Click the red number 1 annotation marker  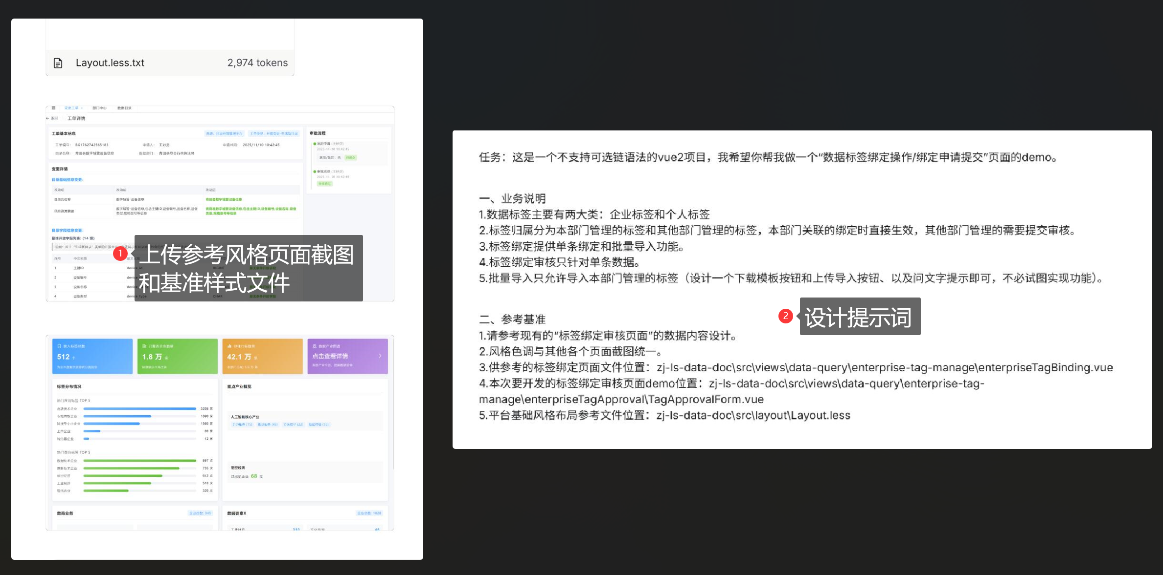point(120,254)
